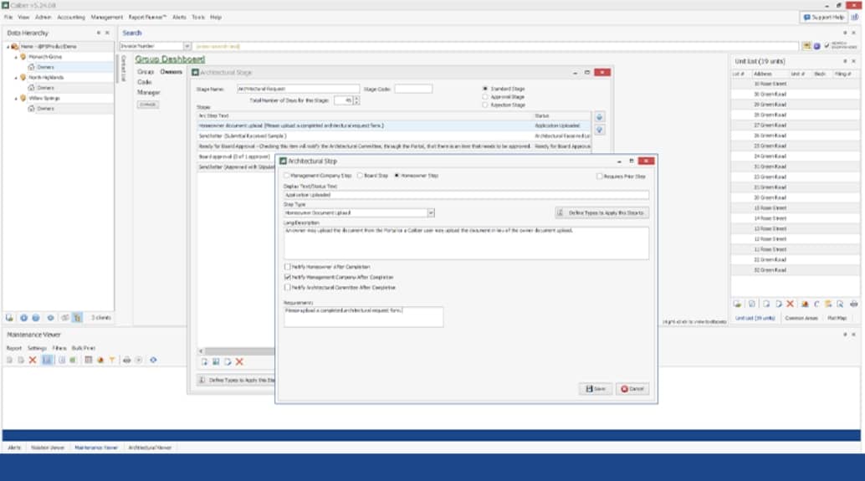Select the Board Step radio option

(360, 176)
